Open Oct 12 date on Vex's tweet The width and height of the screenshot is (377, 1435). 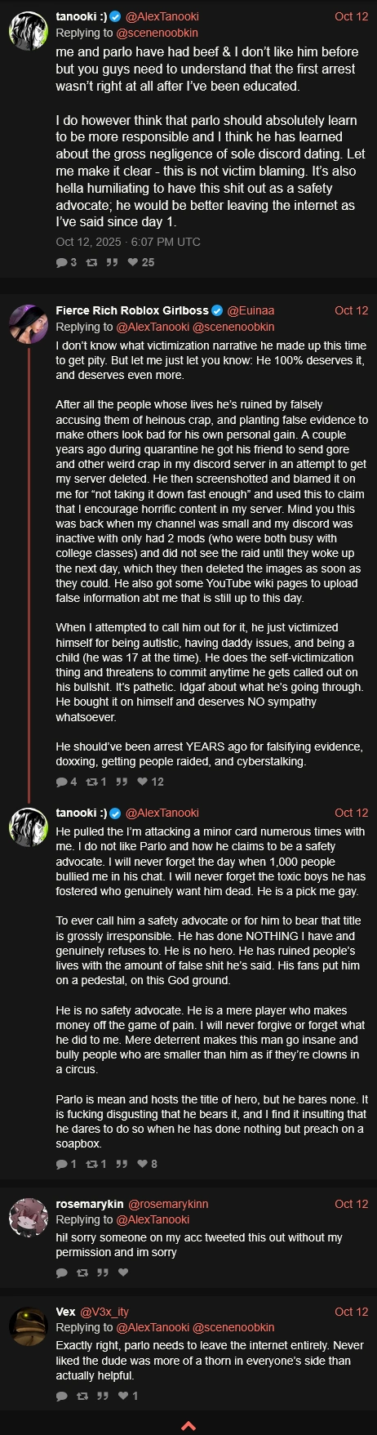point(351,1312)
